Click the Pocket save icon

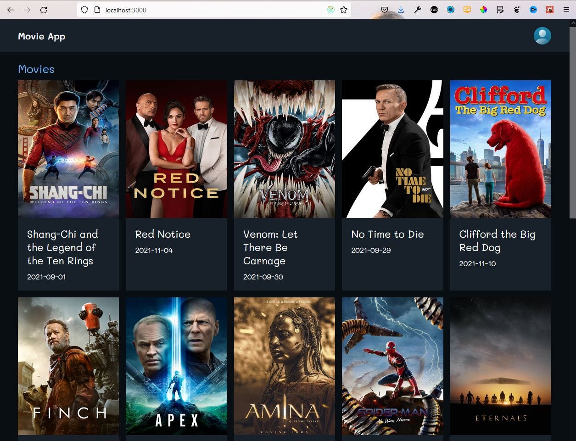pos(385,10)
